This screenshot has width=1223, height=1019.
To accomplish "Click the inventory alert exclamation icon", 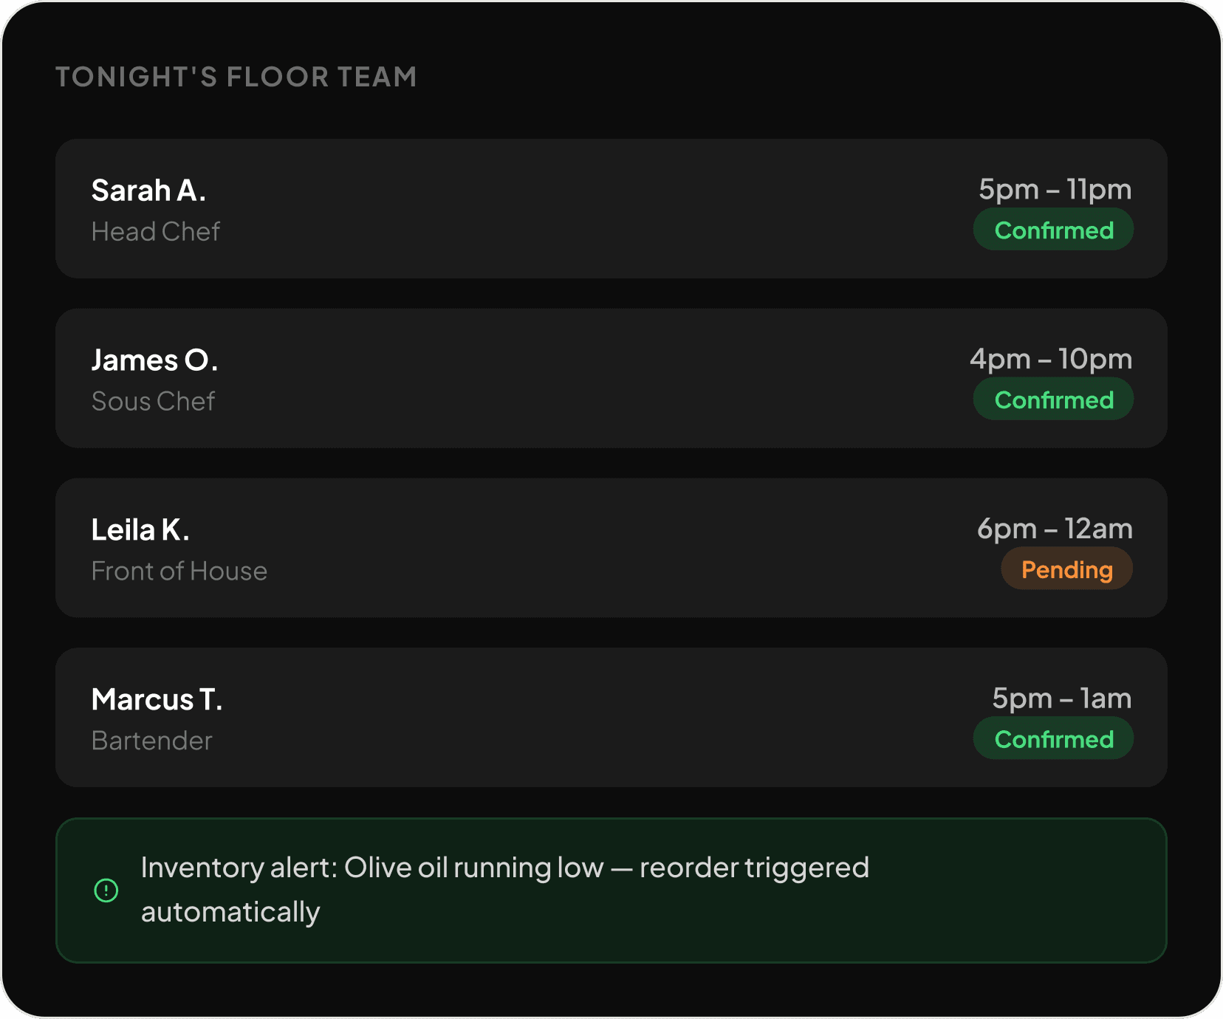I will pos(106,891).
